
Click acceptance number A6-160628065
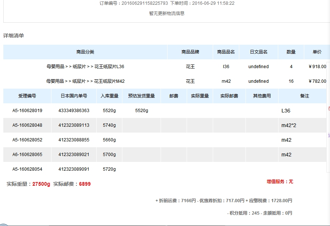pyautogui.click(x=27, y=155)
